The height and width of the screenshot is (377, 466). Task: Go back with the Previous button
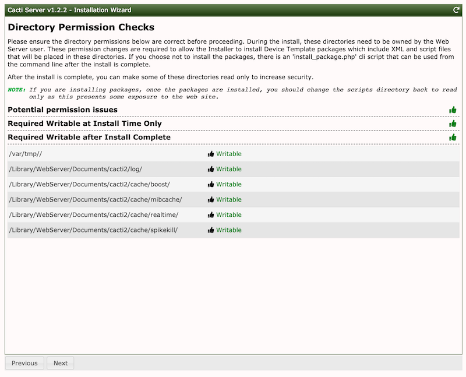pos(24,363)
